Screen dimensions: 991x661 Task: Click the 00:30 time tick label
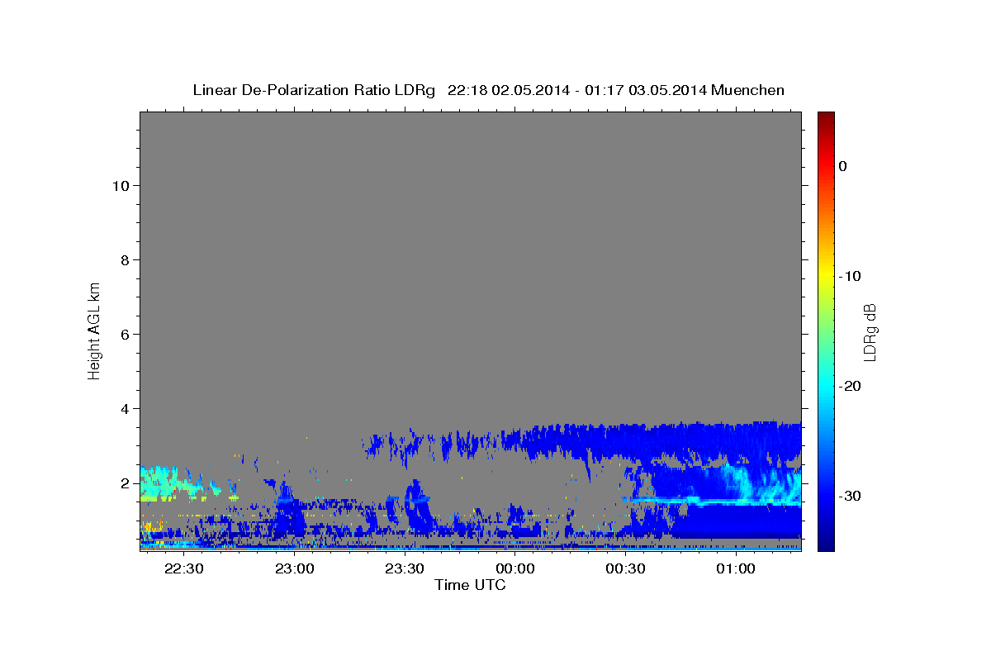click(x=625, y=568)
